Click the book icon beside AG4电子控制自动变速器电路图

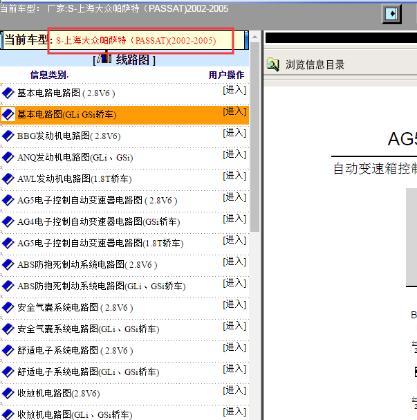8,221
